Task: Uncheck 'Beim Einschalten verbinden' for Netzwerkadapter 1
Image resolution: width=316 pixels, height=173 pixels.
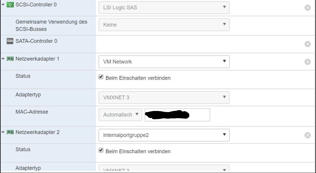Action: [x=101, y=77]
